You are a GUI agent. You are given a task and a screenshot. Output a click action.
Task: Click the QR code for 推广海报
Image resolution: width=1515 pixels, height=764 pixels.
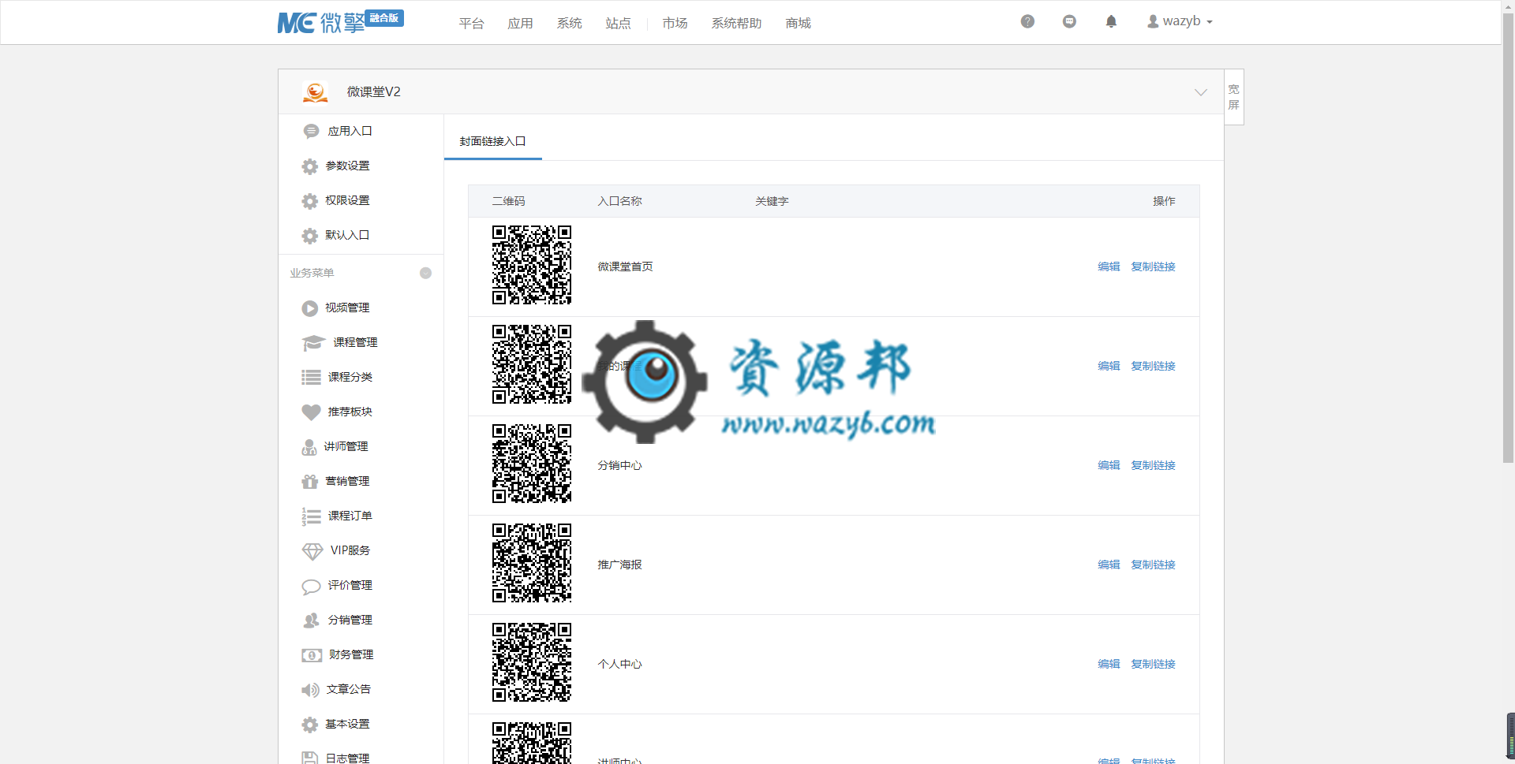click(x=532, y=563)
